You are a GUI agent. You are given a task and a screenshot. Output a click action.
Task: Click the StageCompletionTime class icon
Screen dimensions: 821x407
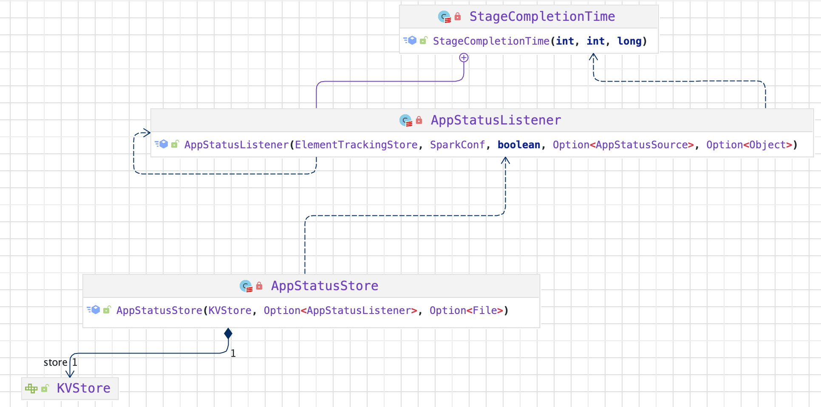pos(444,17)
